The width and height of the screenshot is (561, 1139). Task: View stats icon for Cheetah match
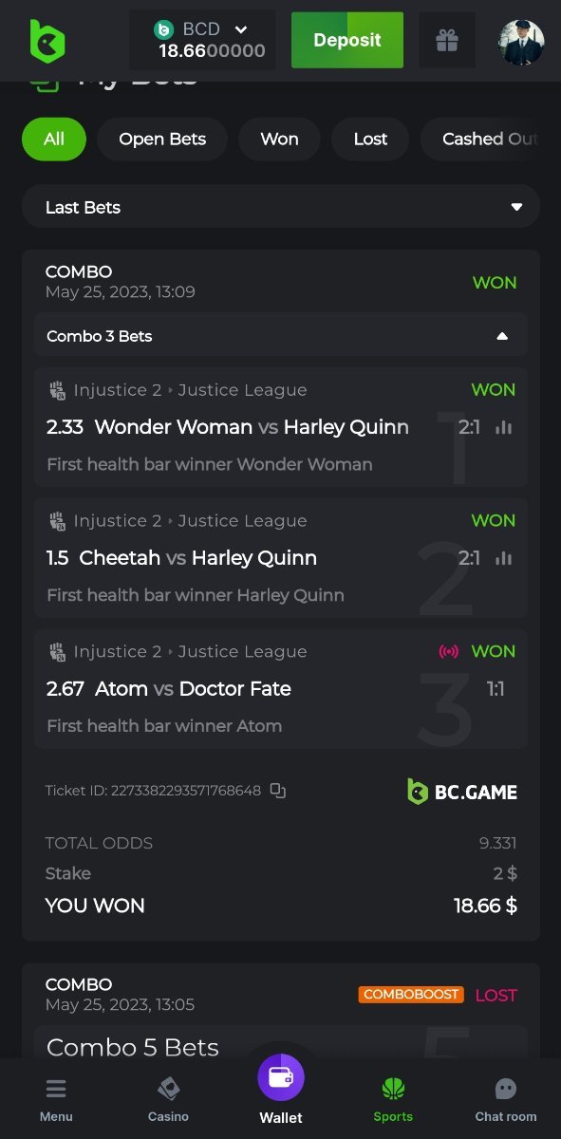coord(504,558)
